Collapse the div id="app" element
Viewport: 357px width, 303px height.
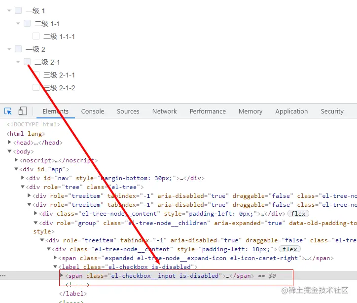pyautogui.click(x=16, y=169)
